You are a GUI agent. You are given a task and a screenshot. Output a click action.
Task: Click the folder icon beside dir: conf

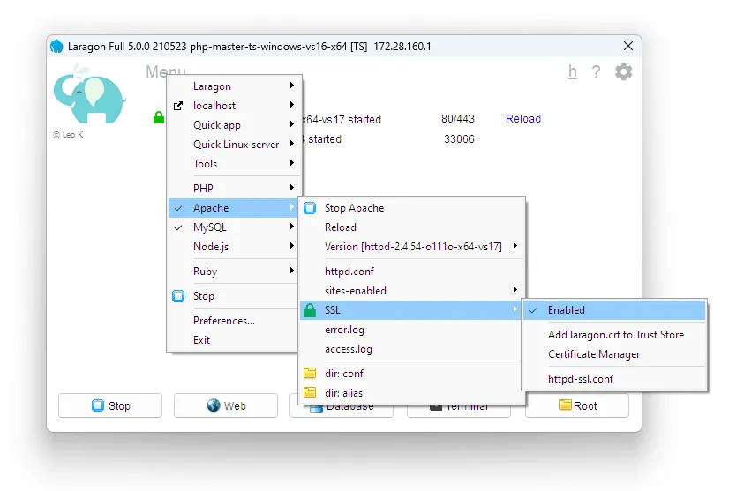coord(309,374)
